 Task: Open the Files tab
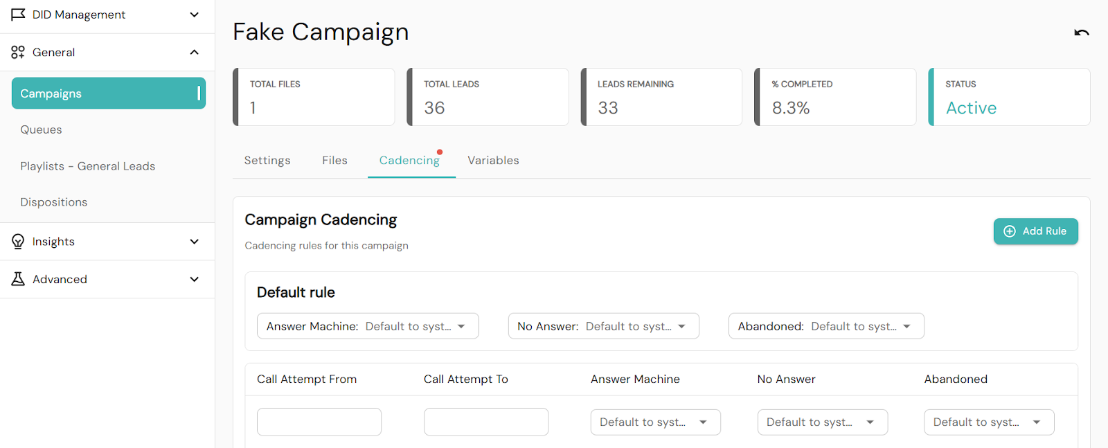coord(334,161)
